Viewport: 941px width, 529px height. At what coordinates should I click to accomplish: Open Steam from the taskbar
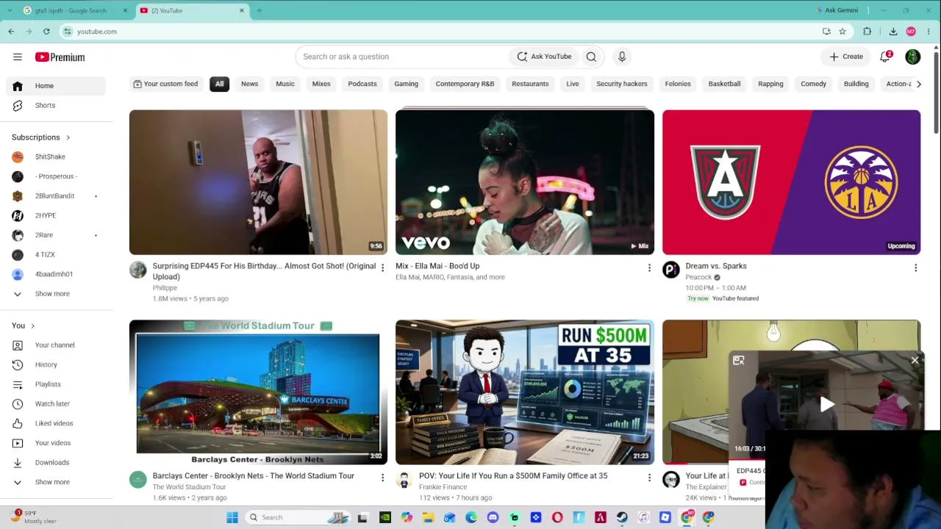[x=622, y=517]
